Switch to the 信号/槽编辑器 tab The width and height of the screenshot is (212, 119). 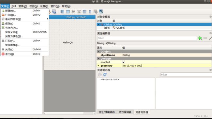[x=107, y=112]
